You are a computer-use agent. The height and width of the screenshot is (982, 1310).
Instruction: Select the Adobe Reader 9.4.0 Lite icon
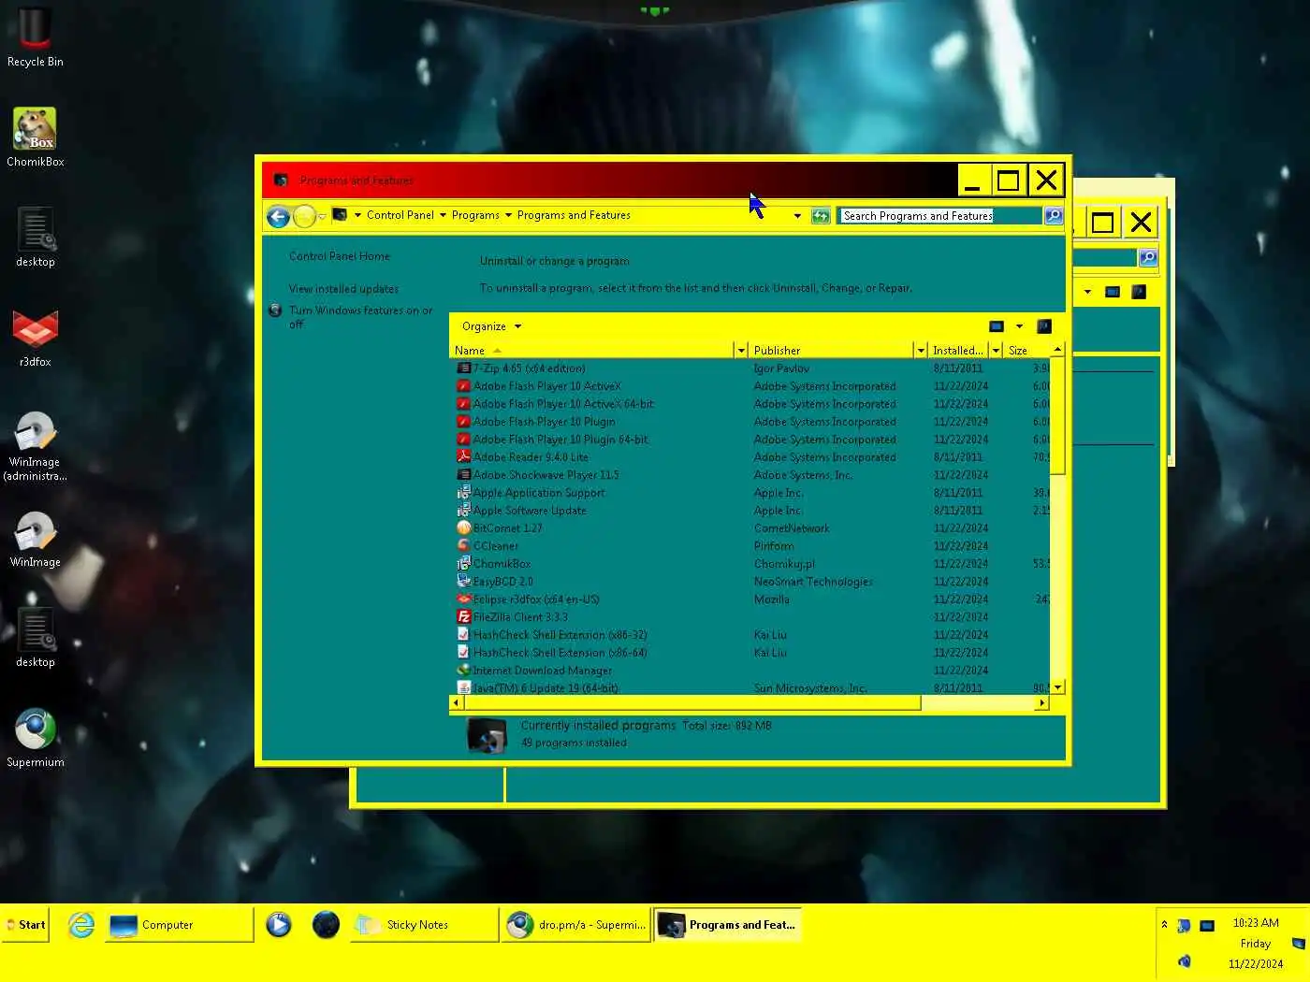point(463,457)
